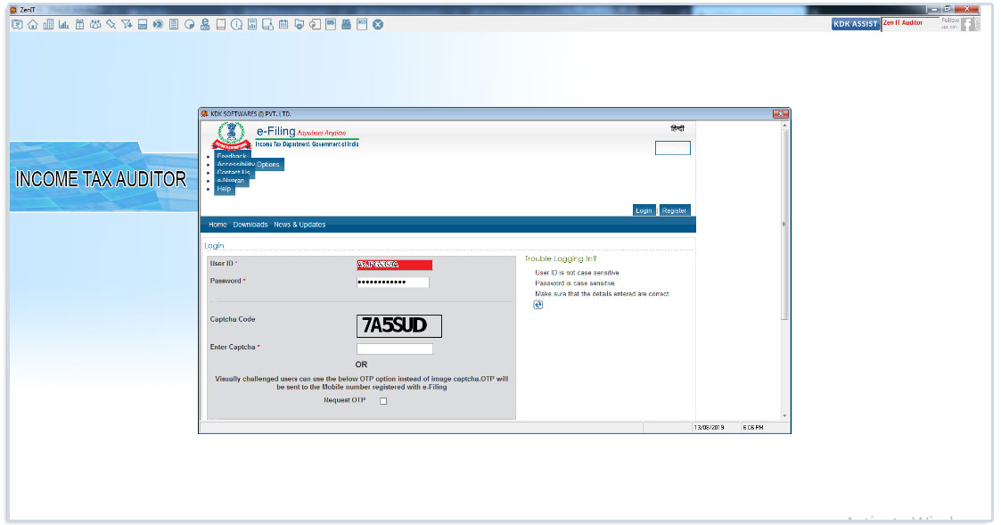
Task: Close the KDK Softwares dialog window
Action: click(780, 114)
